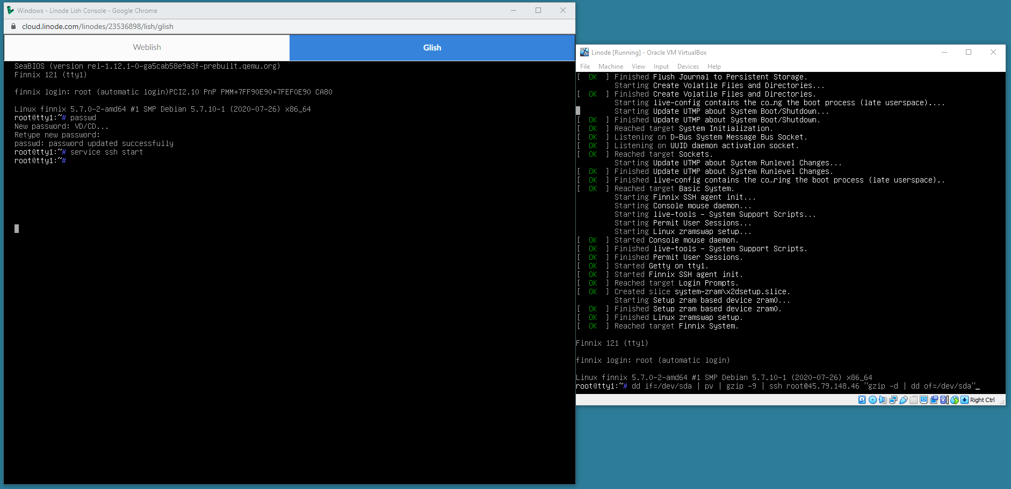Click the padlock site info icon in Chrome address bar
The height and width of the screenshot is (489, 1011).
coord(13,26)
